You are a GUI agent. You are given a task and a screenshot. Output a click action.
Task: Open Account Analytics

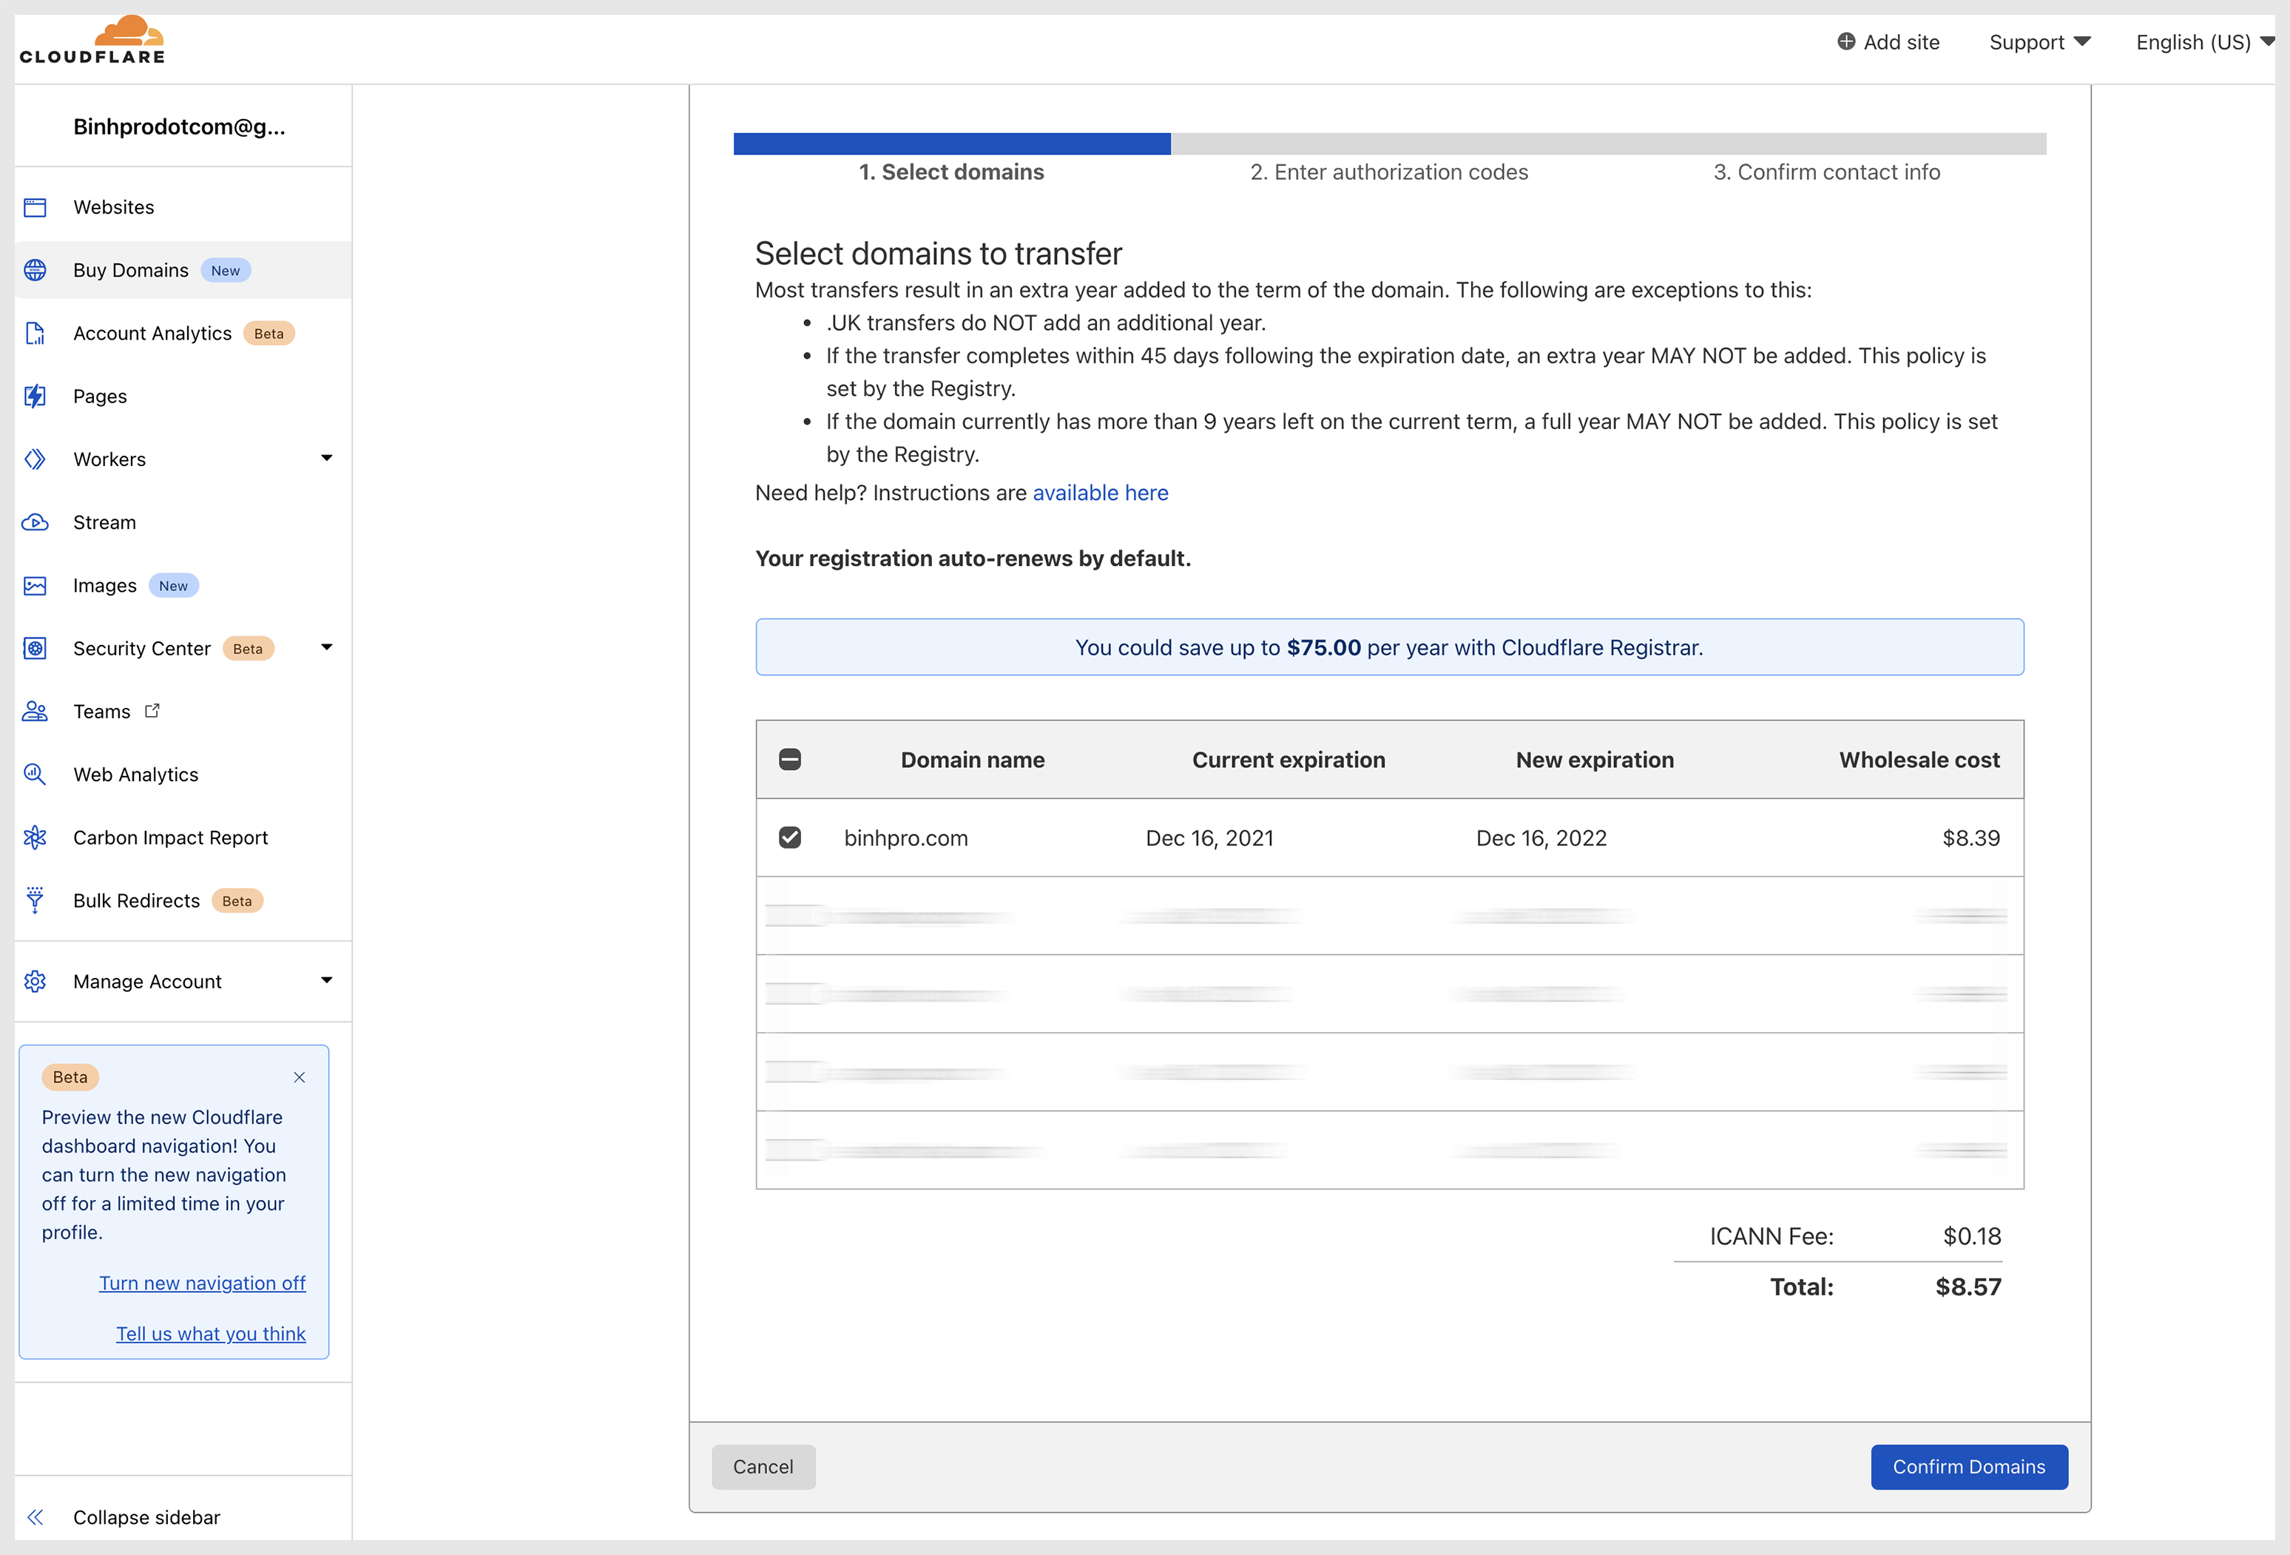pyautogui.click(x=151, y=331)
